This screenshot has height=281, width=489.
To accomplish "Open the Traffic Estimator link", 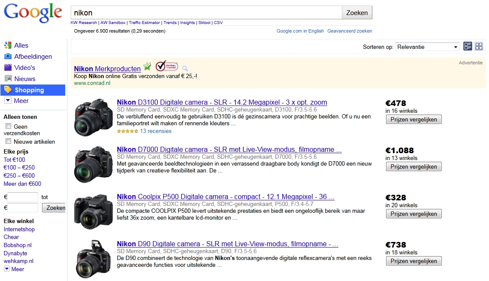I will tap(145, 22).
